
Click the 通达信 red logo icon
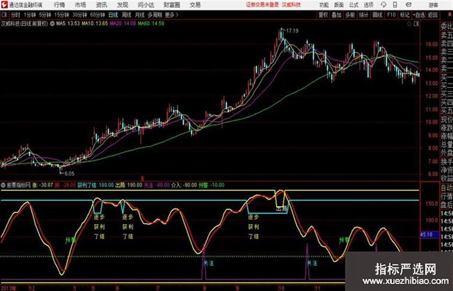click(4, 5)
